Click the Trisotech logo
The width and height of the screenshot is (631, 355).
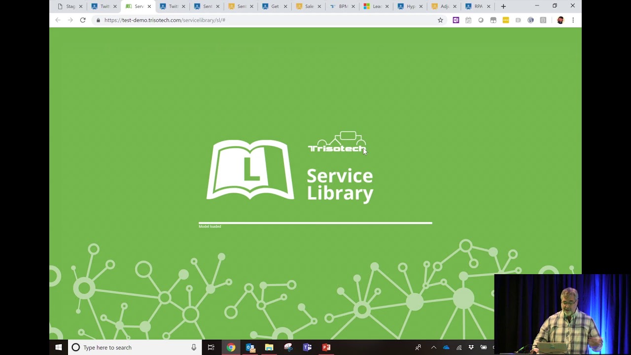[337, 142]
